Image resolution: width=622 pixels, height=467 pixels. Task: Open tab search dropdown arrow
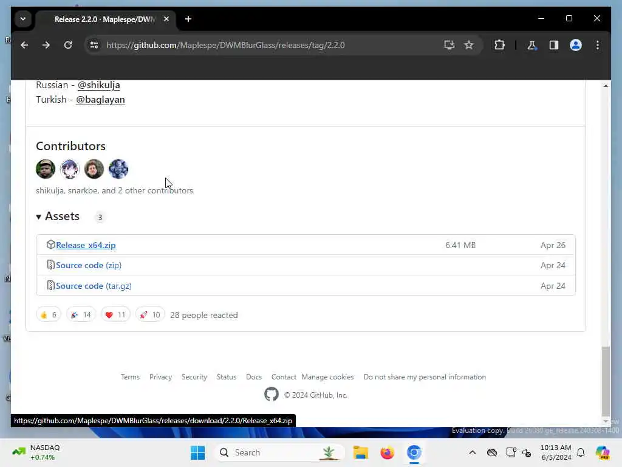click(x=23, y=19)
